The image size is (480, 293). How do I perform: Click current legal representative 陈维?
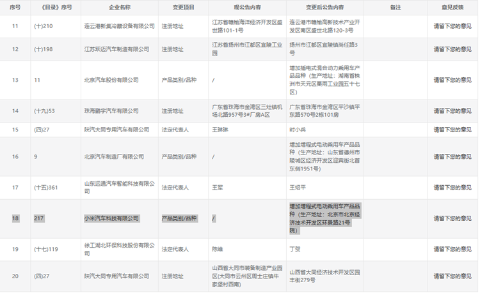pyautogui.click(x=218, y=250)
